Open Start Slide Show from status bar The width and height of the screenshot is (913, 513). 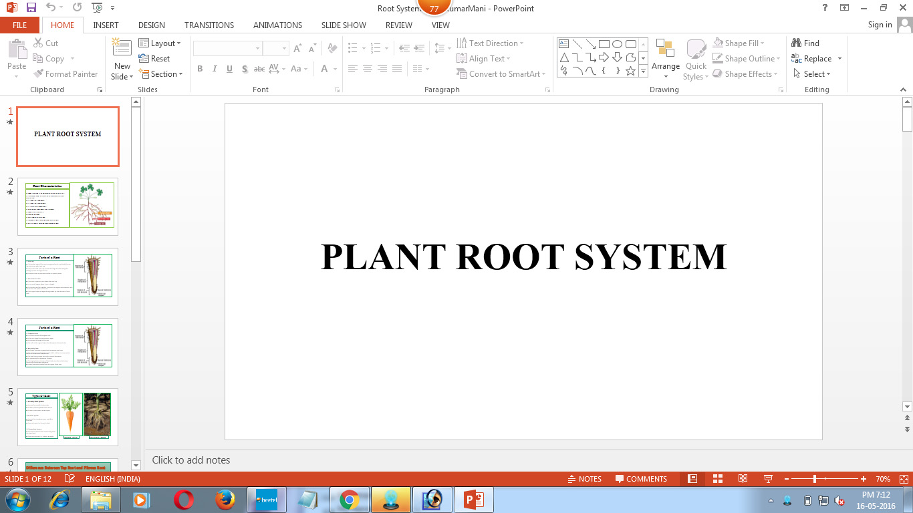click(767, 479)
